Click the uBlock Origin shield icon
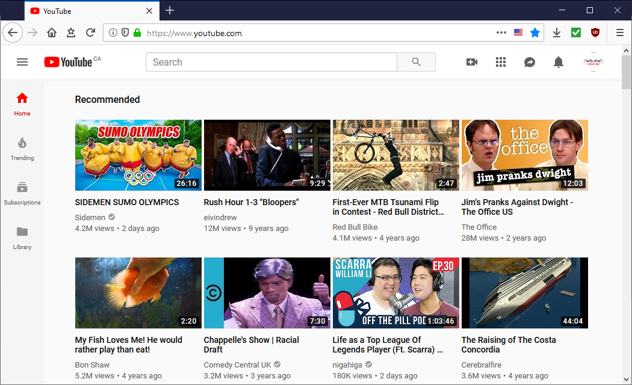This screenshot has height=385, width=632. [x=595, y=32]
